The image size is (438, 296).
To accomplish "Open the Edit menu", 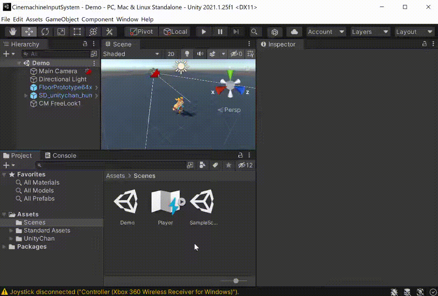I will pyautogui.click(x=18, y=19).
